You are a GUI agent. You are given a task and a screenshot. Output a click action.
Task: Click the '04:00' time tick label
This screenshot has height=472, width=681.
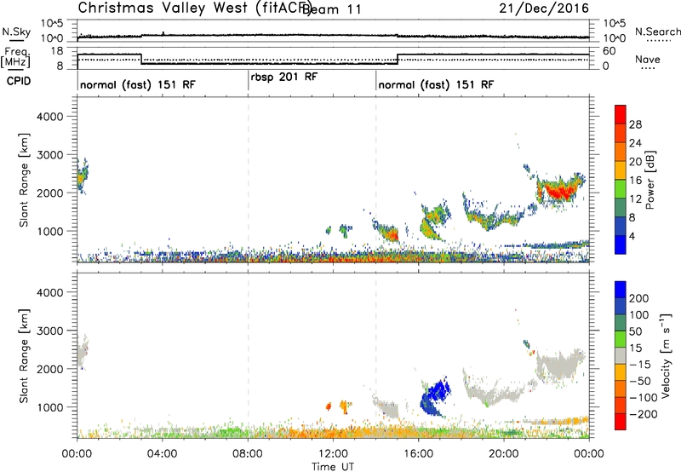tap(162, 454)
